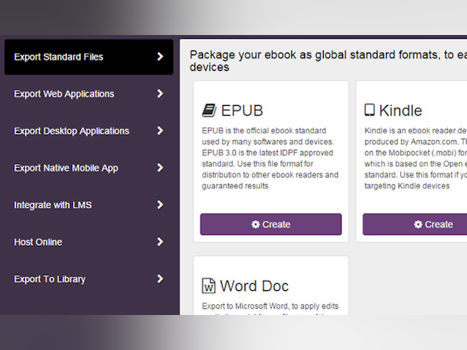Click the 'Package your ebook' heading
Image resolution: width=467 pixels, height=350 pixels.
pos(328,61)
